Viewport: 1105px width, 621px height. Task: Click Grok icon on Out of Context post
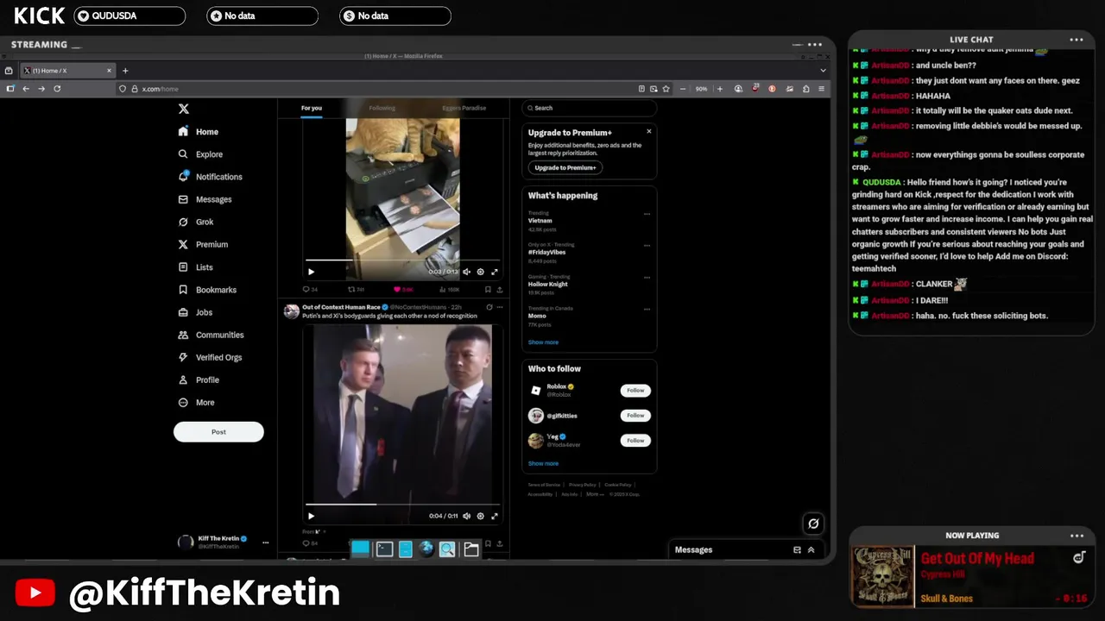[x=489, y=307]
